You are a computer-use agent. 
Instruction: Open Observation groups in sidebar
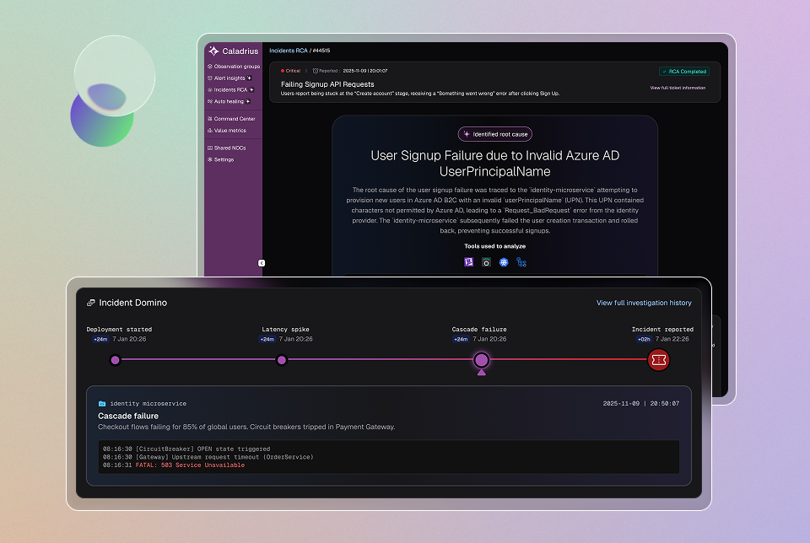pyautogui.click(x=235, y=66)
